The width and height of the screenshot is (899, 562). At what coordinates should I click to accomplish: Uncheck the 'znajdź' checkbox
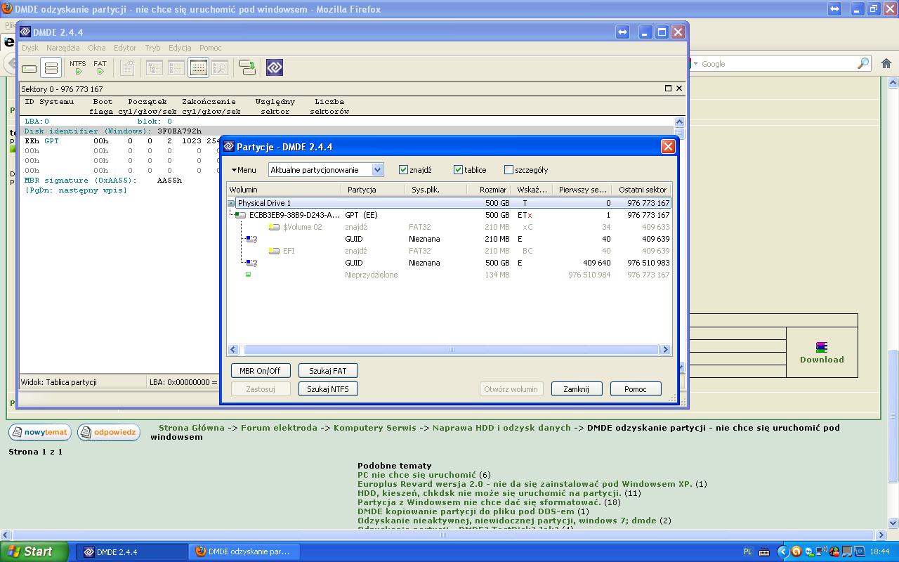(x=403, y=169)
